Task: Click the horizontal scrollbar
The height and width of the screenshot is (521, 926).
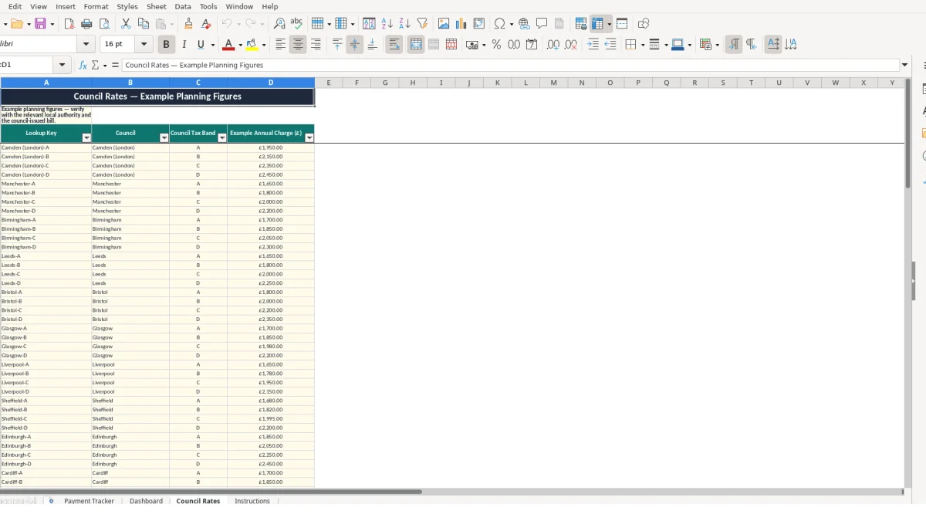Action: click(x=211, y=492)
